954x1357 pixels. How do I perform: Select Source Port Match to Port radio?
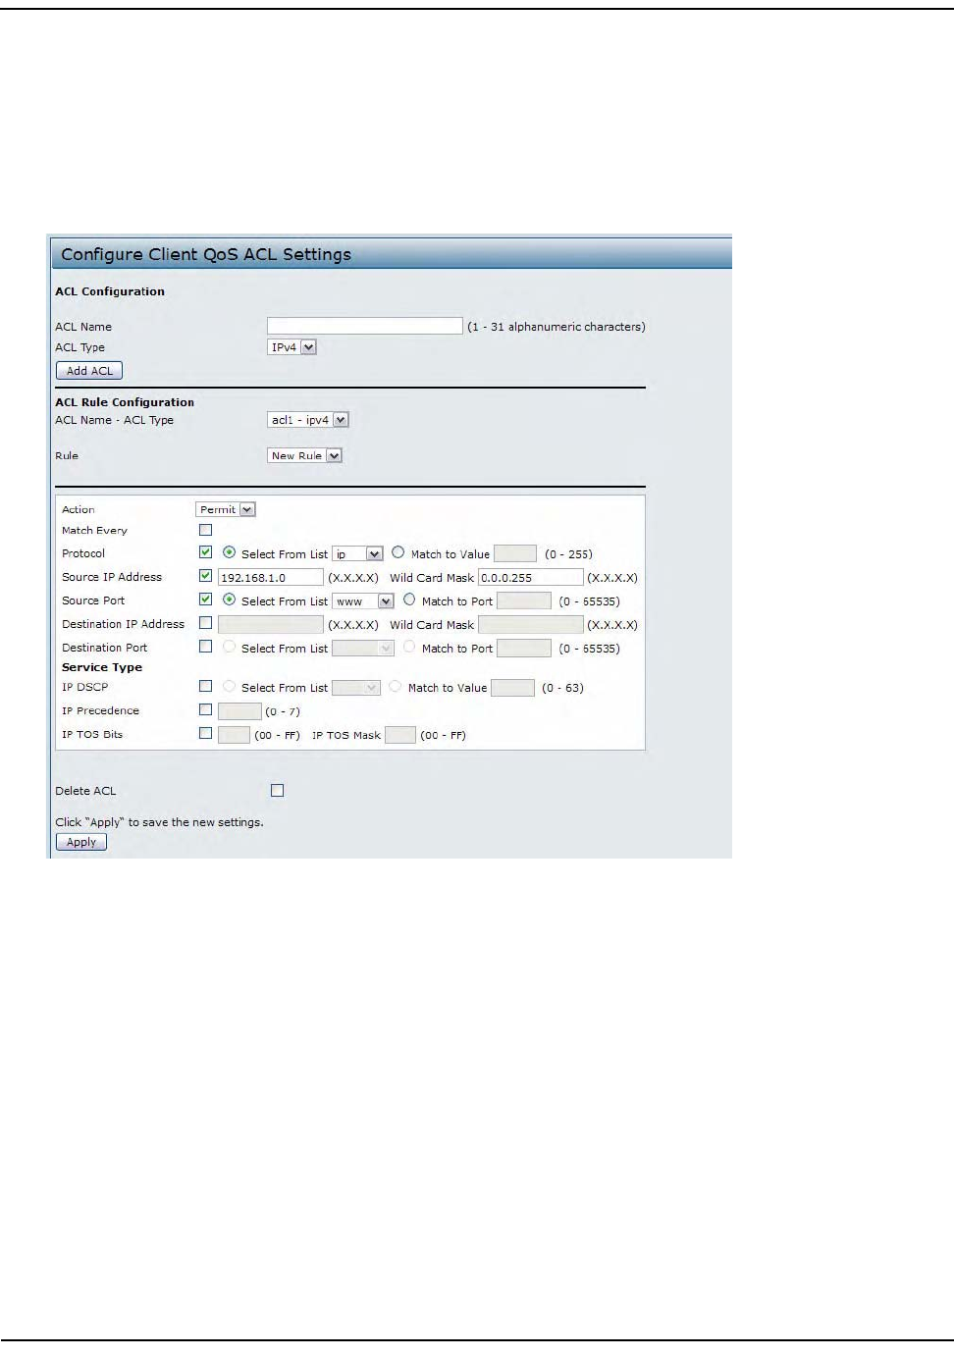point(409,600)
